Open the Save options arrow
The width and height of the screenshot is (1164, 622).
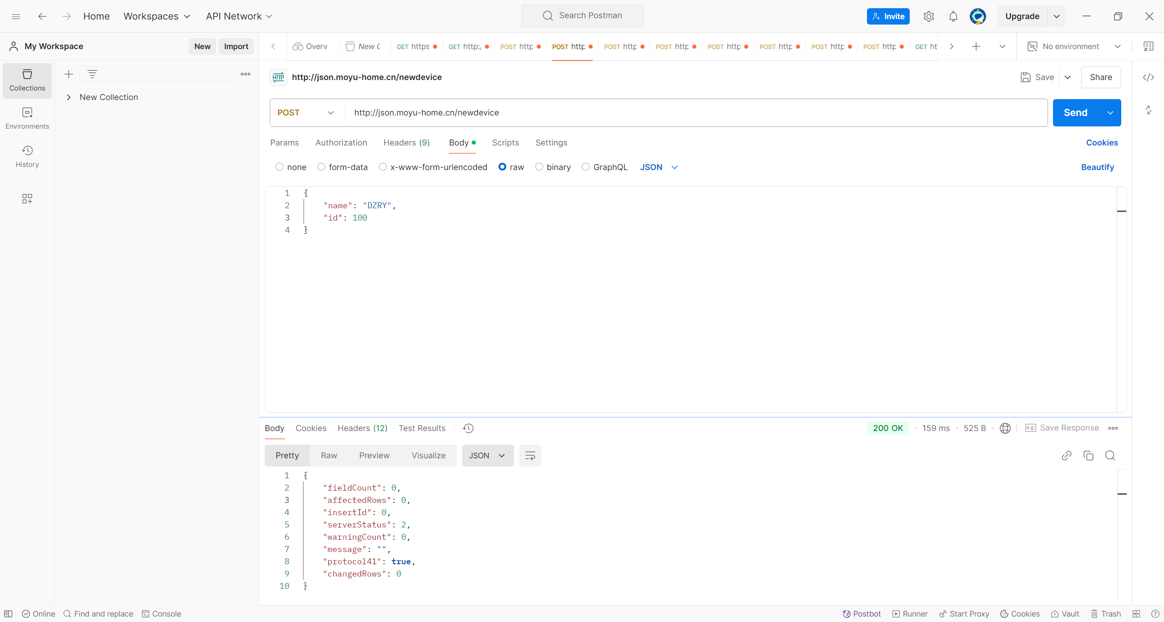(1068, 77)
